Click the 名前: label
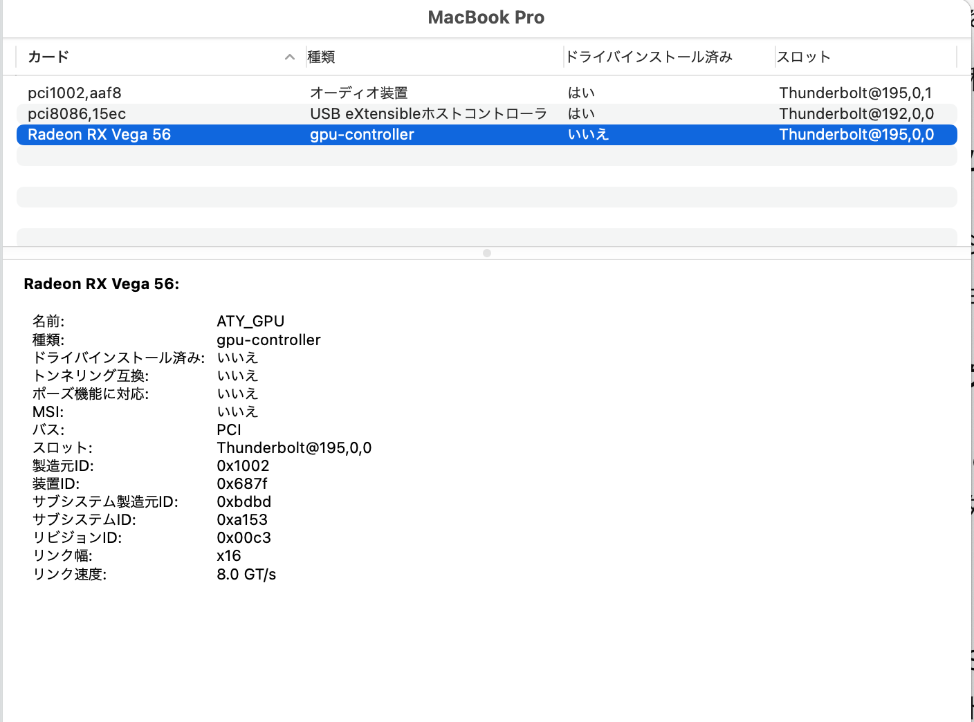Screen dimensions: 974x722 [48, 321]
